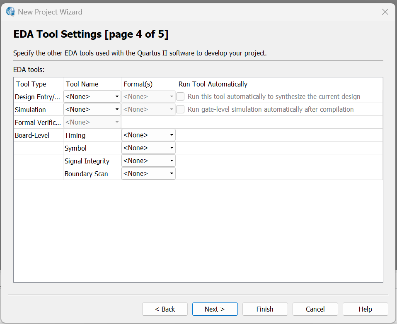The width and height of the screenshot is (397, 324).
Task: Select the Formal Verific... row label
Action: pos(38,122)
